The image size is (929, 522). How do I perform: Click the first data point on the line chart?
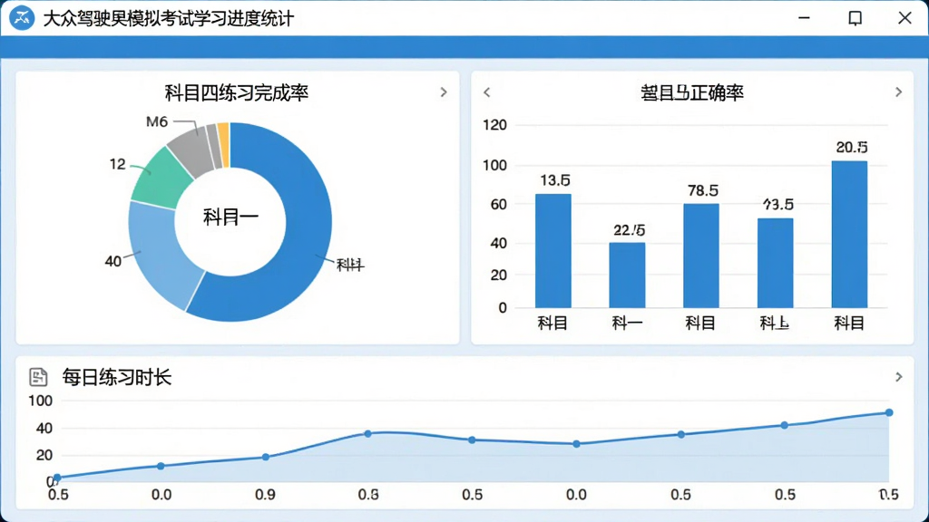[x=57, y=477]
